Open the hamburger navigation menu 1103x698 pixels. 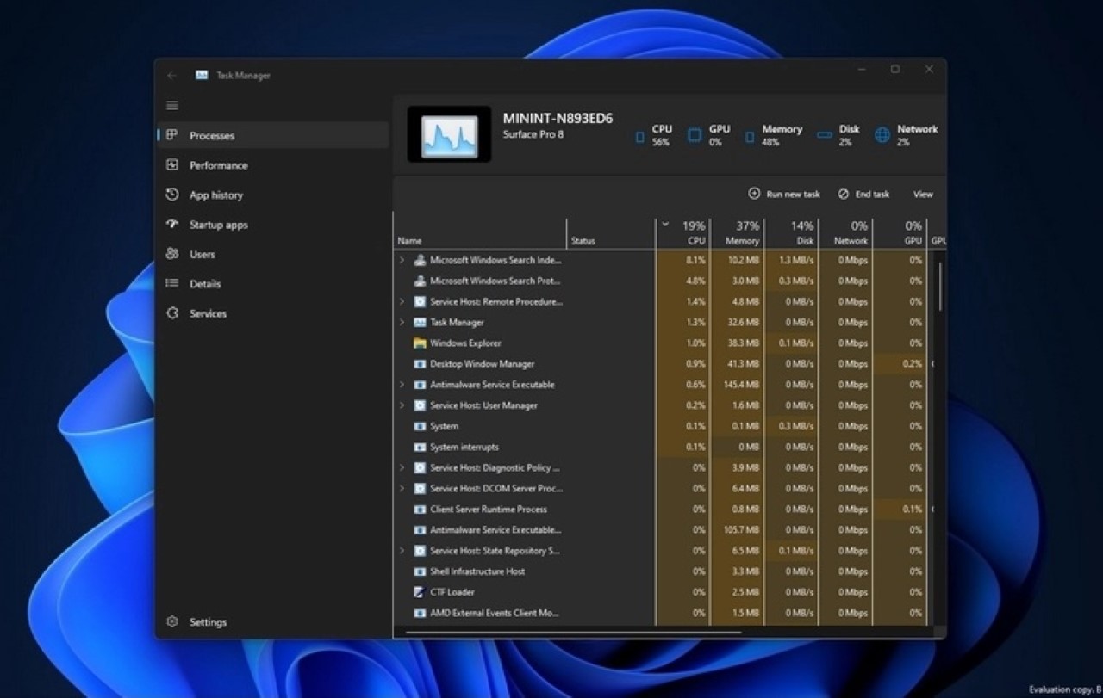pyautogui.click(x=172, y=105)
